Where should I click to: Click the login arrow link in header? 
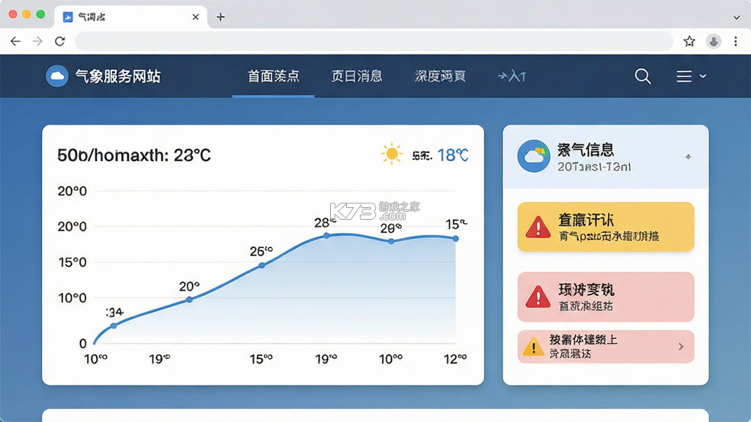pos(512,76)
